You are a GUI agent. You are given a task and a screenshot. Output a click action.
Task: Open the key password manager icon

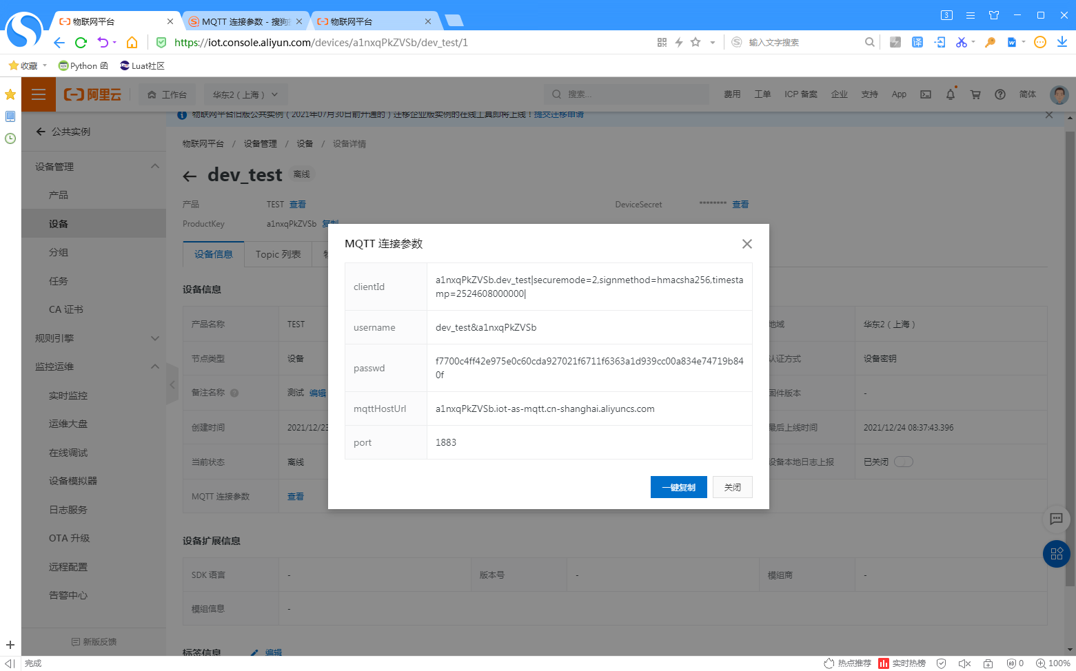(x=990, y=43)
